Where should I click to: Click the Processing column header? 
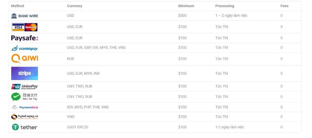pyautogui.click(x=225, y=6)
